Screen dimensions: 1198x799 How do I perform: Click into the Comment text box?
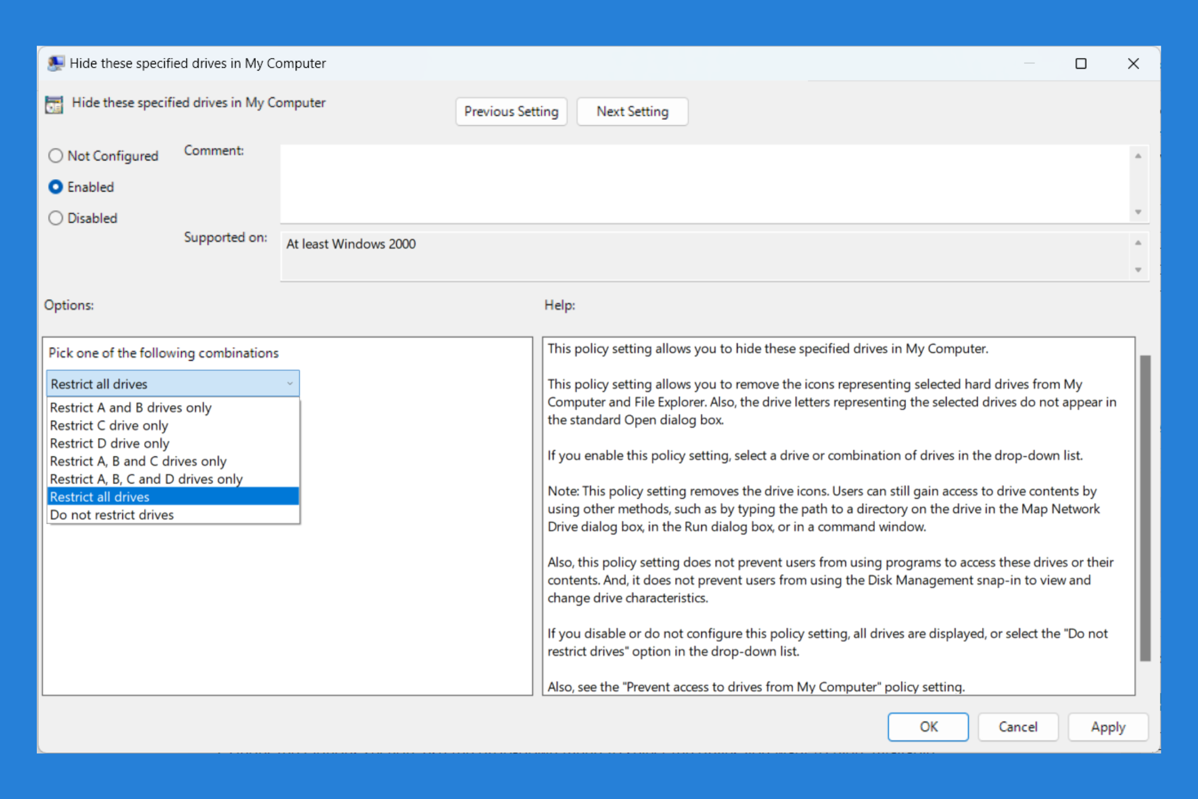click(705, 184)
